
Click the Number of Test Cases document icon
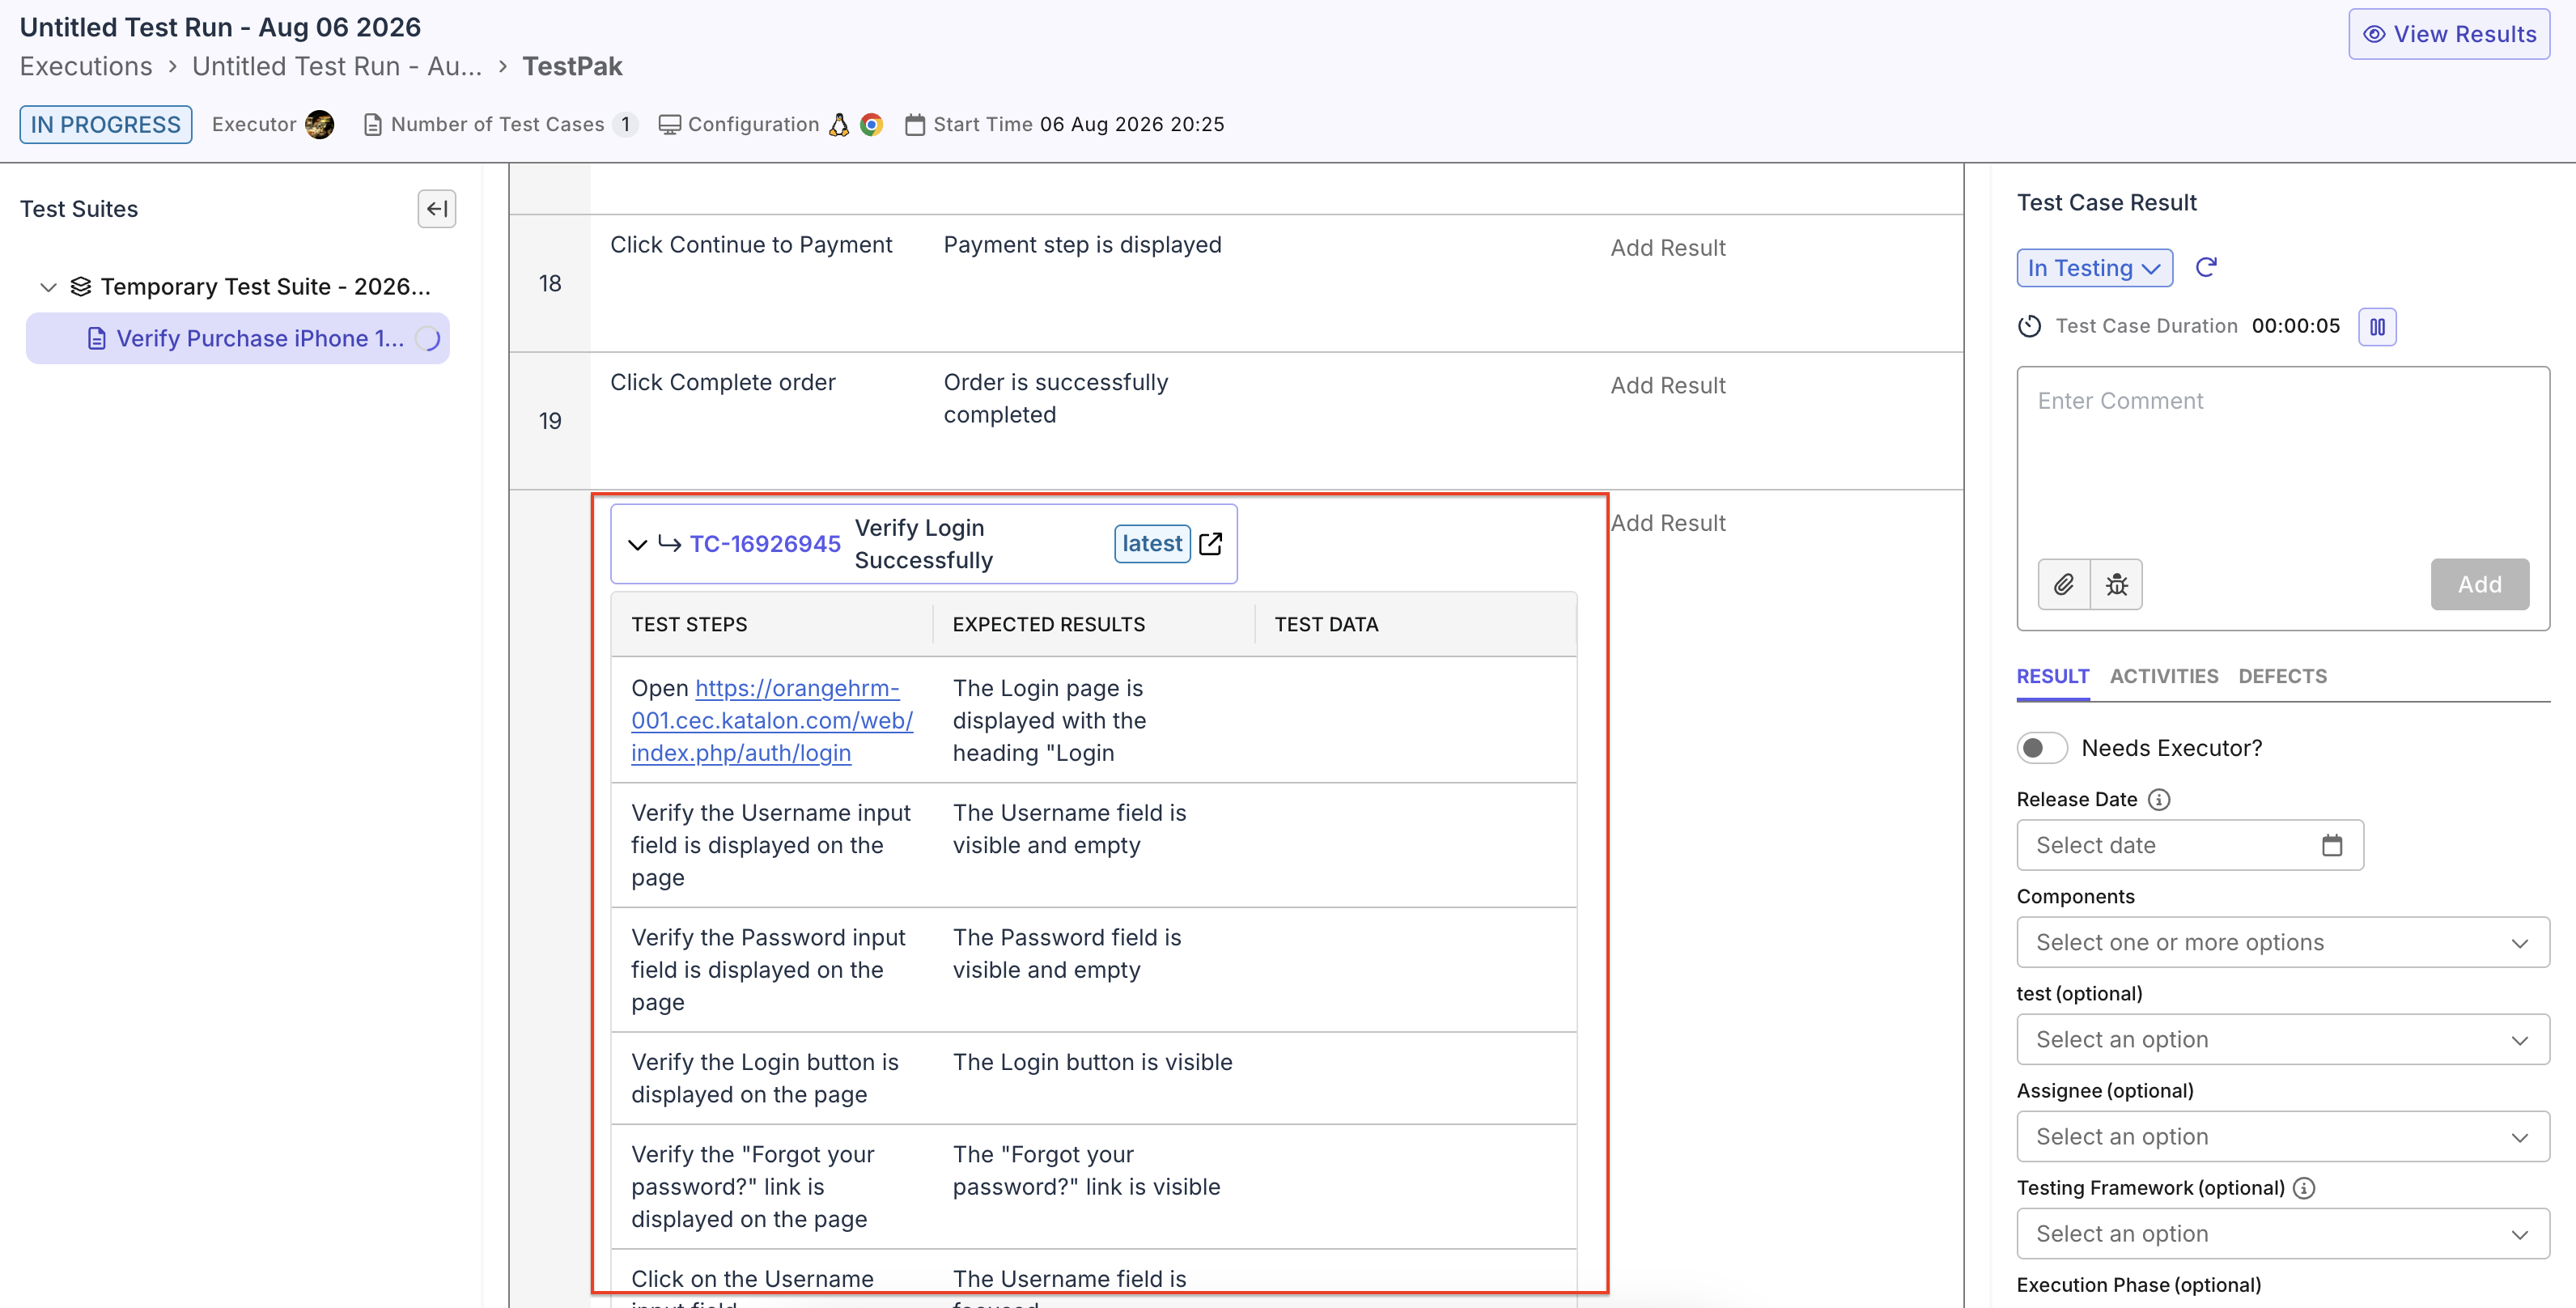(x=372, y=124)
